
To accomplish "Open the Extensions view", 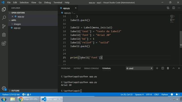I will click(x=4, y=43).
